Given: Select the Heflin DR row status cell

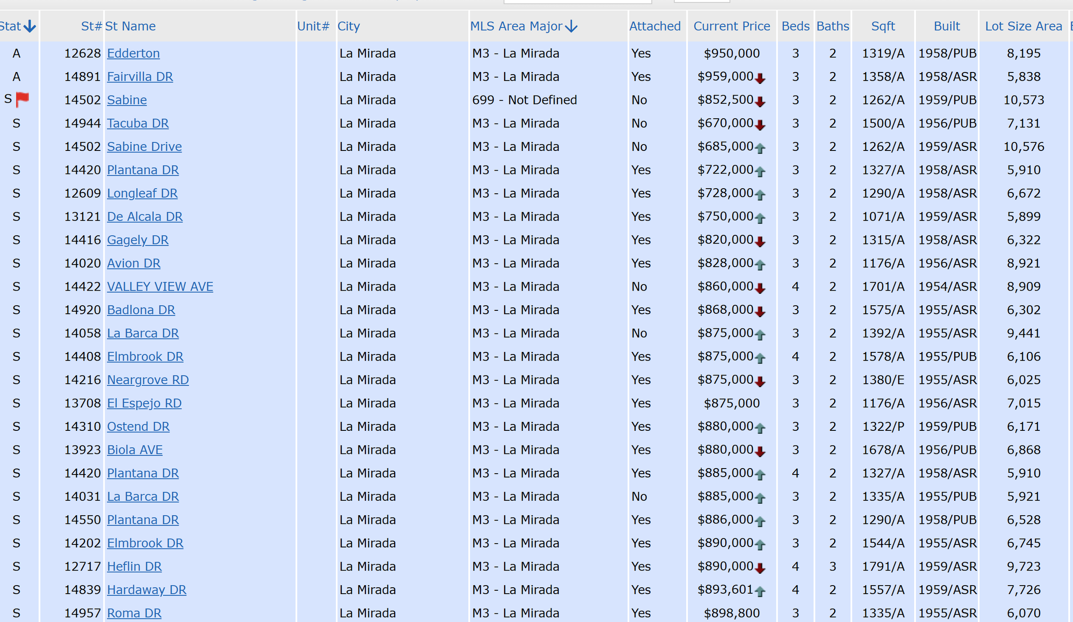Looking at the screenshot, I should (x=16, y=566).
